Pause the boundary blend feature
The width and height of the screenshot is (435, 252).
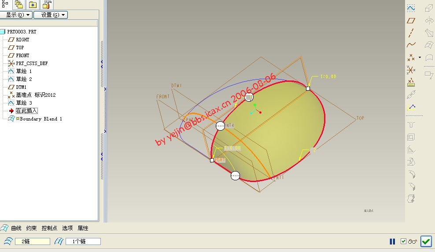392,241
